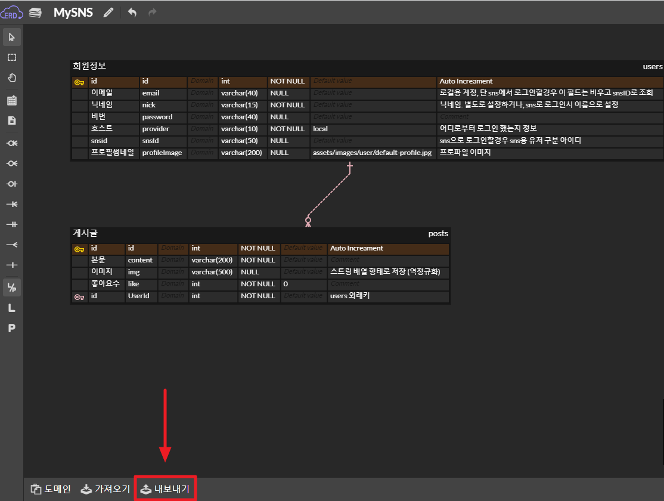Switch to physical view P icon
Screen dimensions: 664x501
[12, 328]
